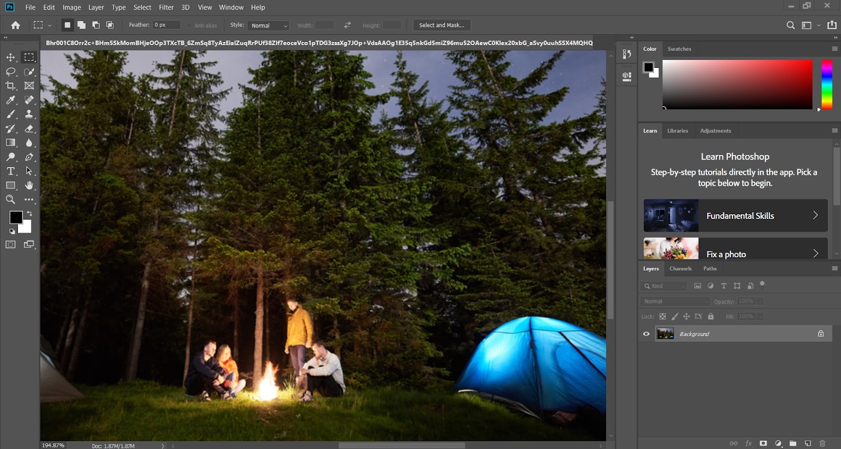This screenshot has width=841, height=449.
Task: Click the Share image icon
Action: 832,25
